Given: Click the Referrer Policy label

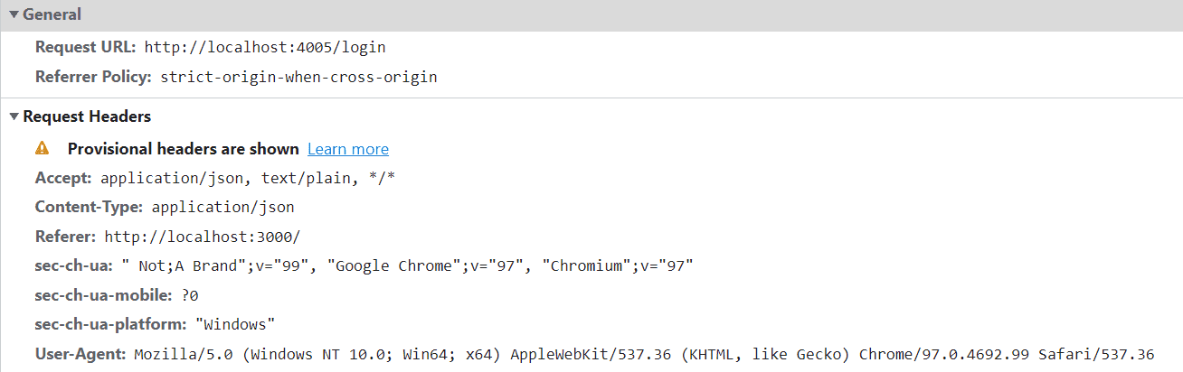Looking at the screenshot, I should point(93,77).
